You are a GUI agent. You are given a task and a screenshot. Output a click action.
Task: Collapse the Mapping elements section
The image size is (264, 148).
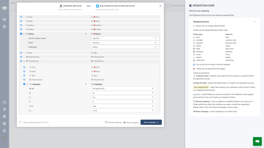tap(255, 22)
